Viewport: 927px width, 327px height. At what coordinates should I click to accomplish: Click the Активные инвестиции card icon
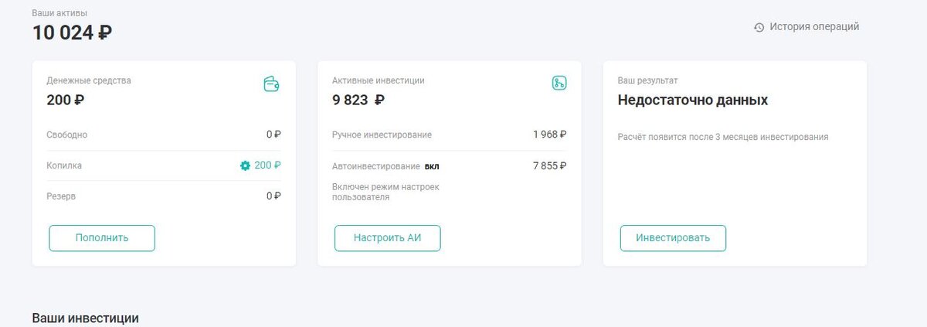tap(559, 83)
